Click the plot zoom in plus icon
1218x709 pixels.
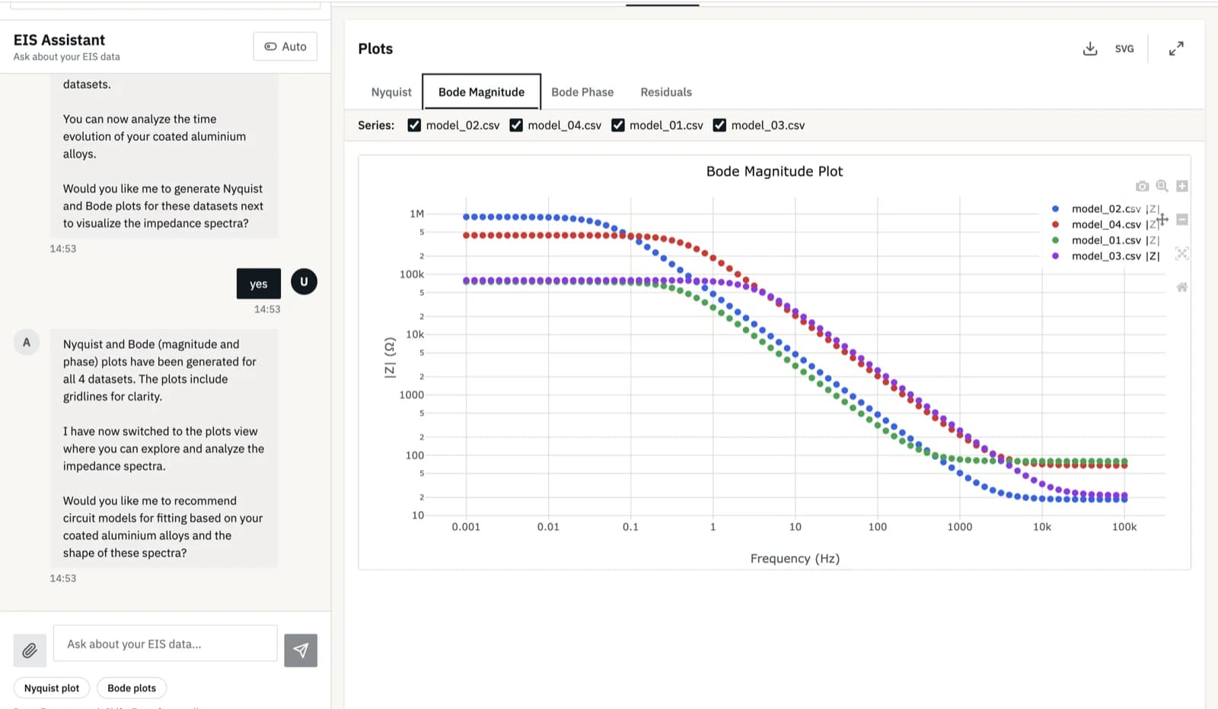(1182, 187)
